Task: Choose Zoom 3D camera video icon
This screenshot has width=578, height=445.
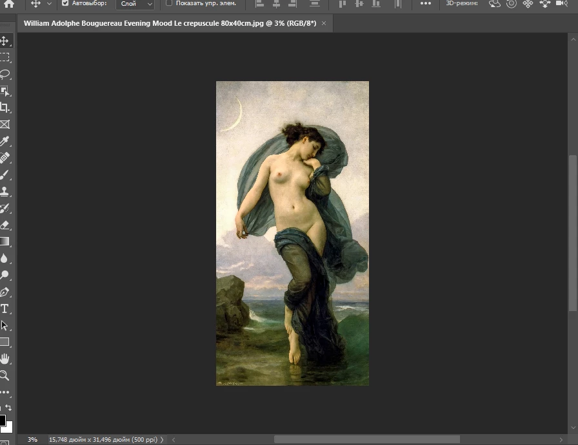Action: [562, 3]
